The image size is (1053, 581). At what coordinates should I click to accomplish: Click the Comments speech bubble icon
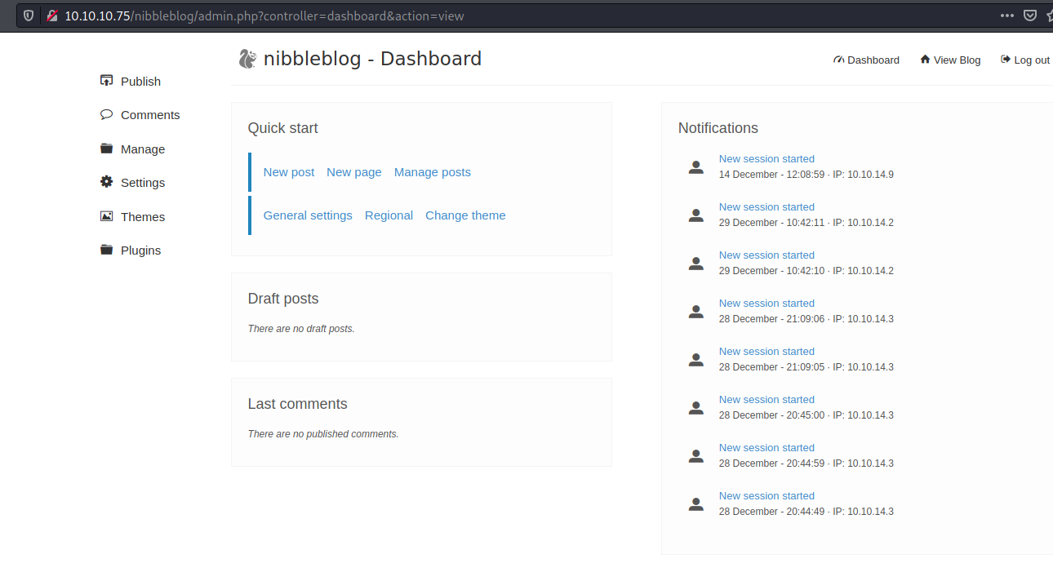coord(106,114)
